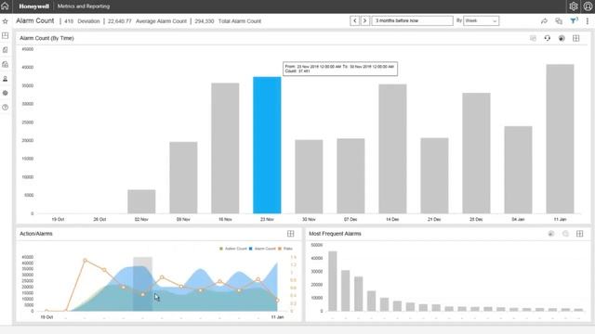Viewport: 595px width, 334px height.
Task: Select the 04 Jan bar
Action: click(518, 170)
